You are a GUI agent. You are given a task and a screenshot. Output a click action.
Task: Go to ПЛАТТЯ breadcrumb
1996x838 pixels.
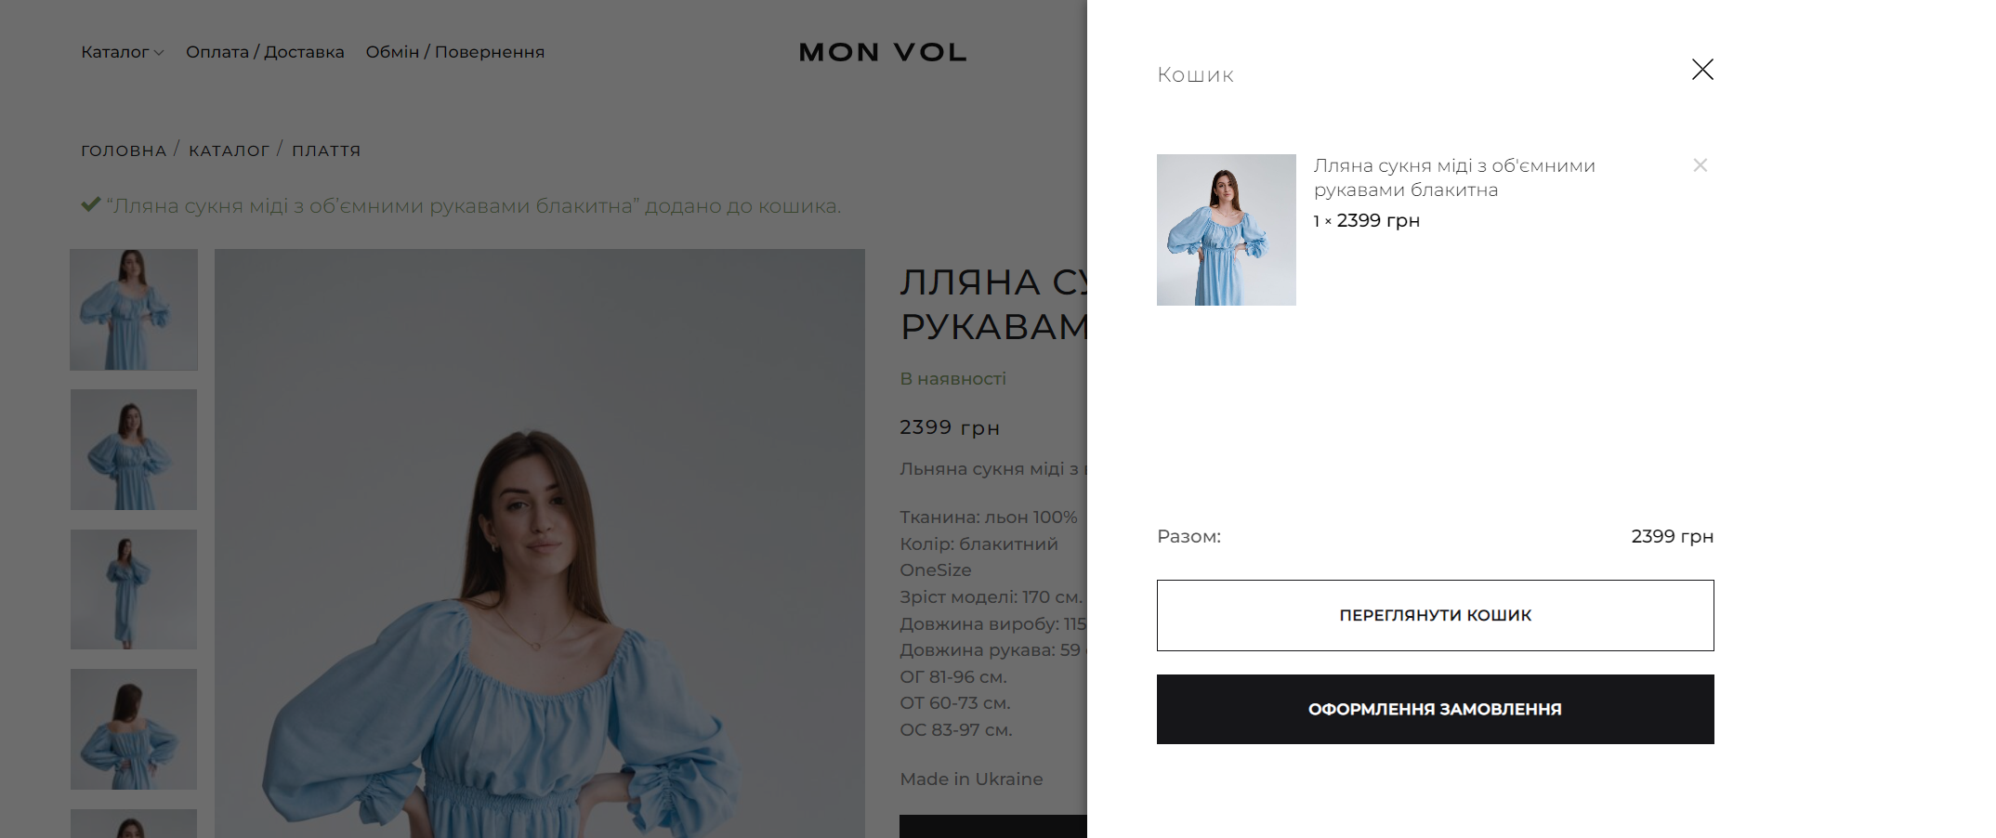pyautogui.click(x=326, y=151)
